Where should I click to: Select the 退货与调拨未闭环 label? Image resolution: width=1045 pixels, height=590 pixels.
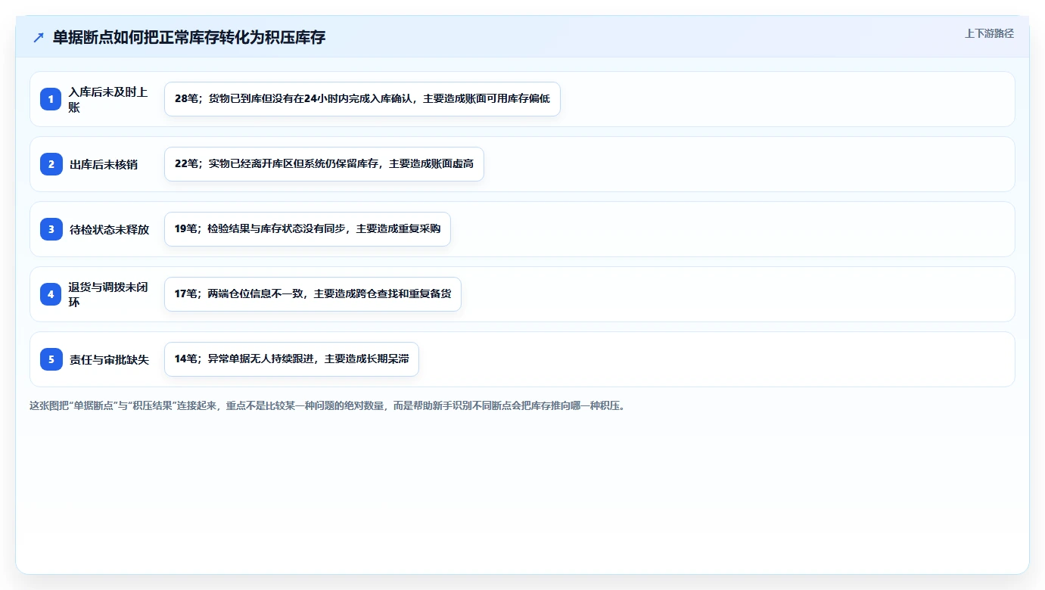(108, 294)
